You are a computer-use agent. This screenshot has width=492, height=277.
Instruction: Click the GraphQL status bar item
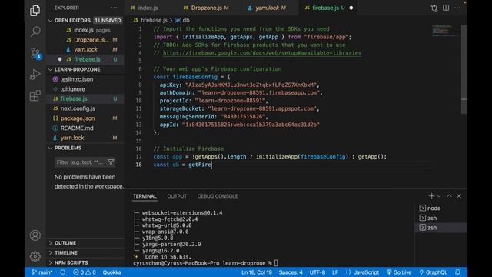click(433, 272)
